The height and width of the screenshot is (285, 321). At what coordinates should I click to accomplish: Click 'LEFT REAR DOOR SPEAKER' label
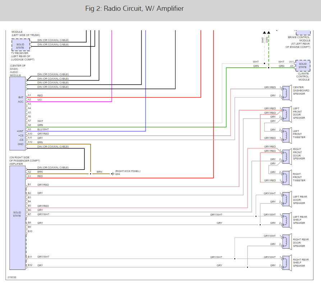[300, 200]
